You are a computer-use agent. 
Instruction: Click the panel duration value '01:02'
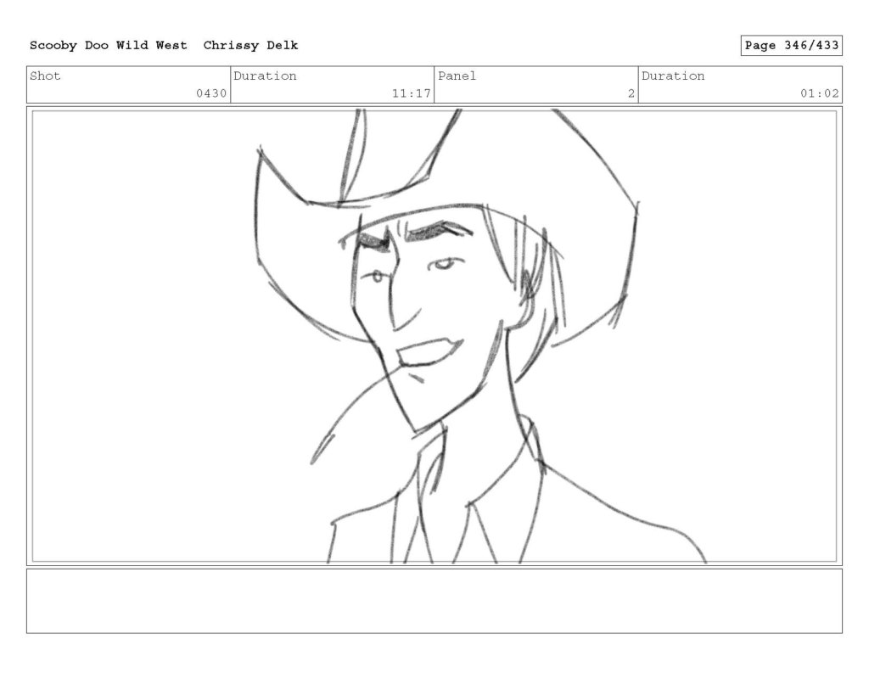coord(820,93)
